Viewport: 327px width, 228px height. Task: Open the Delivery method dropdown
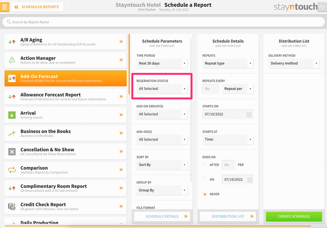coord(294,63)
